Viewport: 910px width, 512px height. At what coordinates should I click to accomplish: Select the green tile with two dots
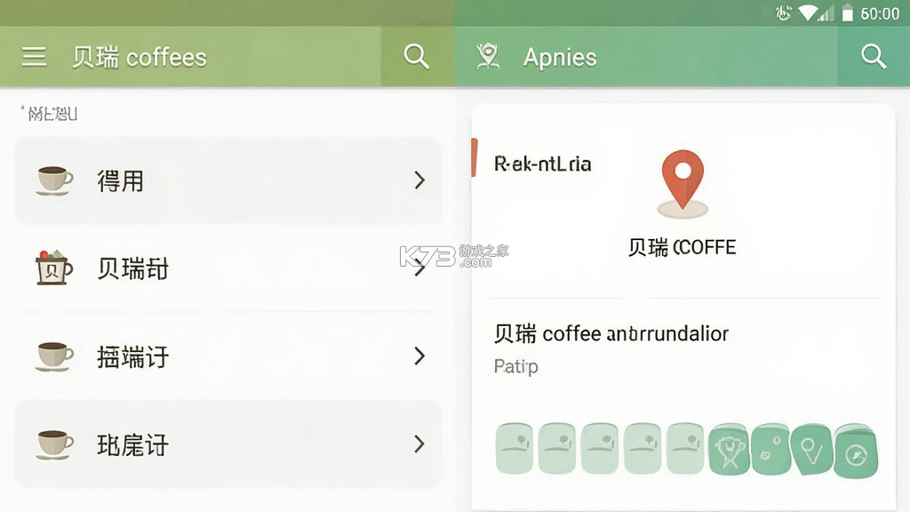point(770,449)
